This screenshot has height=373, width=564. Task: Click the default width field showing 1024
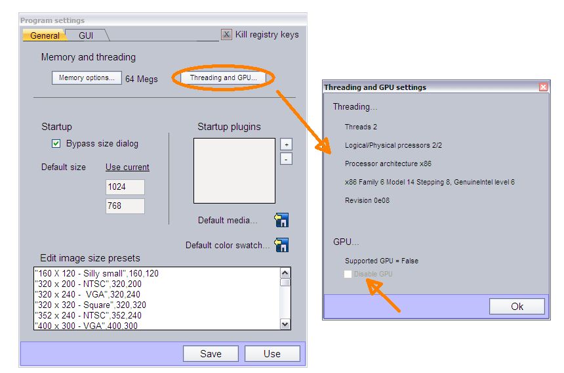125,187
